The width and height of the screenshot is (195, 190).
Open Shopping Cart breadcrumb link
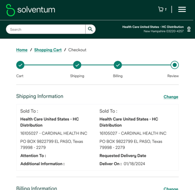48,50
